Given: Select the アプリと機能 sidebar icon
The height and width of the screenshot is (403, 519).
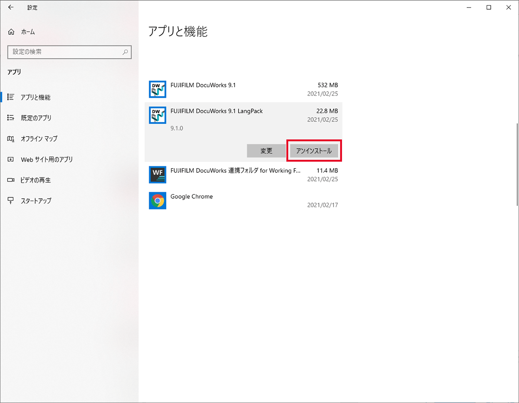Looking at the screenshot, I should click(x=11, y=97).
